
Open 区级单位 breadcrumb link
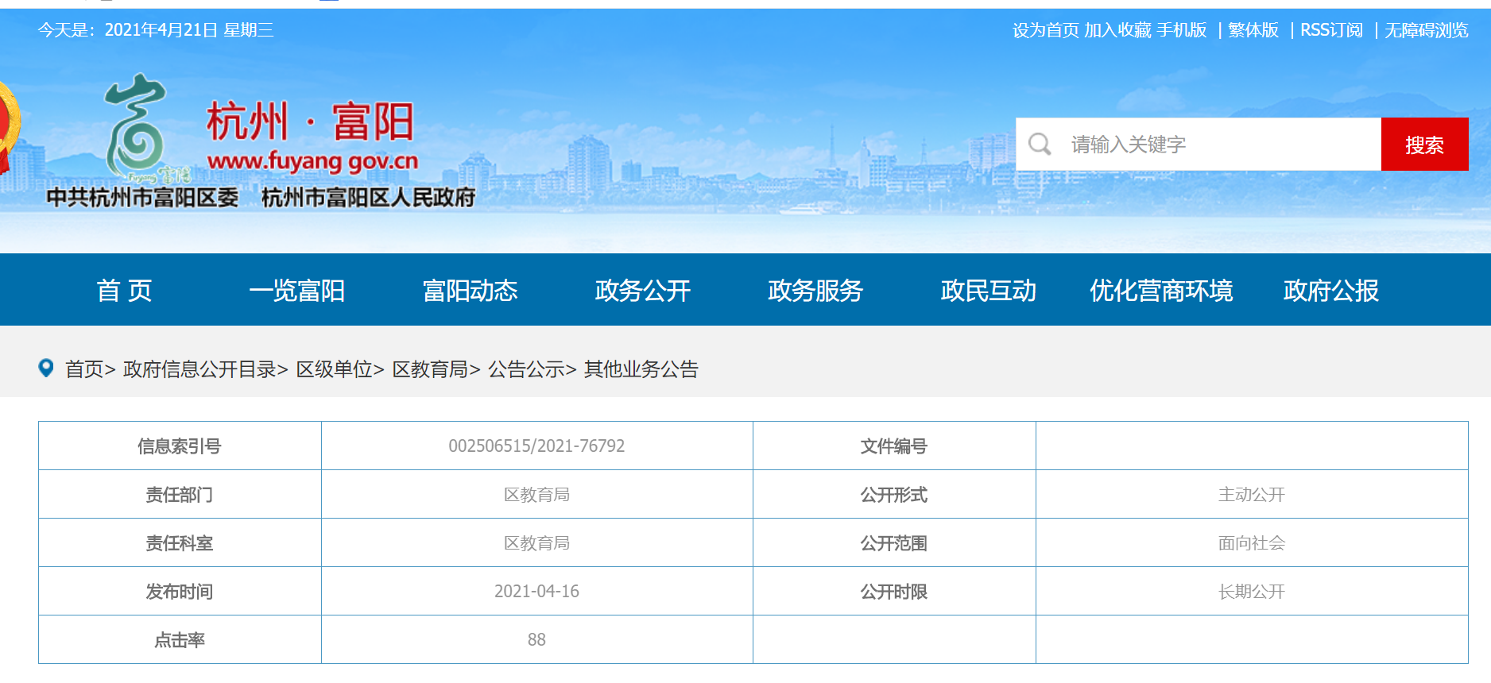334,369
